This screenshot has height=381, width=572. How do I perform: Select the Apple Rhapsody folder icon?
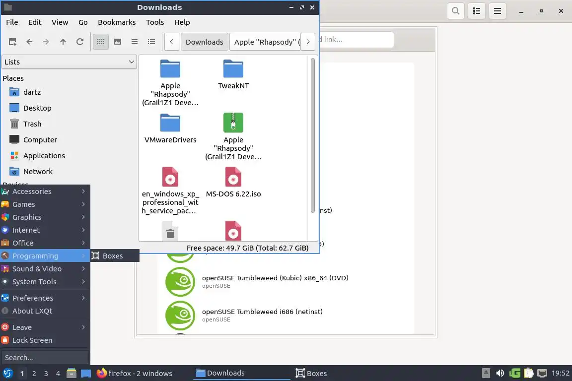click(x=170, y=69)
